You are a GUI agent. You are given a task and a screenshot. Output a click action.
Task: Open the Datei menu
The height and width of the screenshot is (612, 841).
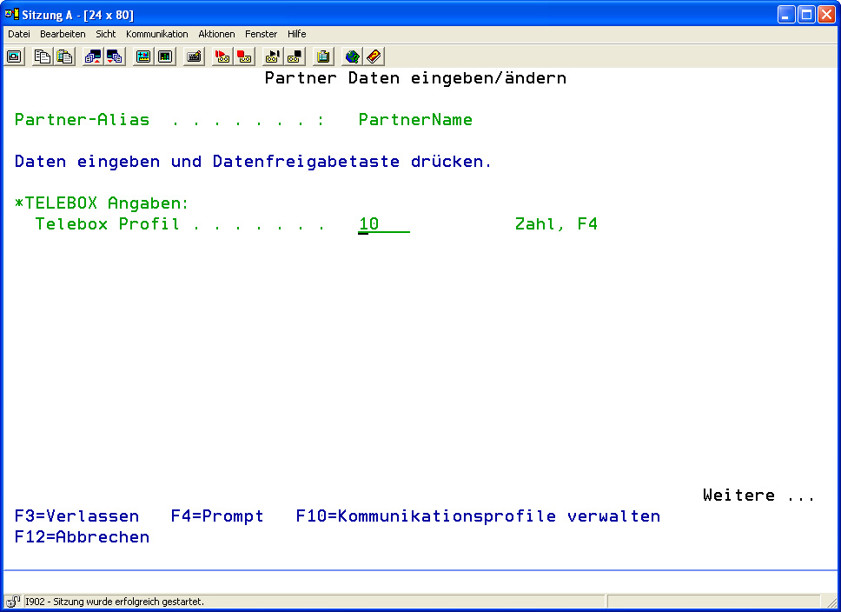tap(19, 34)
